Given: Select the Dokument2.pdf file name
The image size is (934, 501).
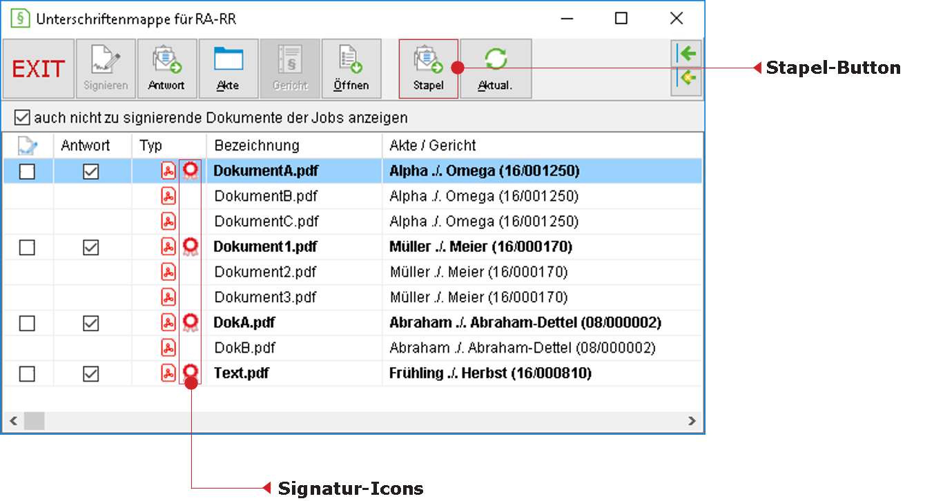Looking at the screenshot, I should tap(265, 272).
